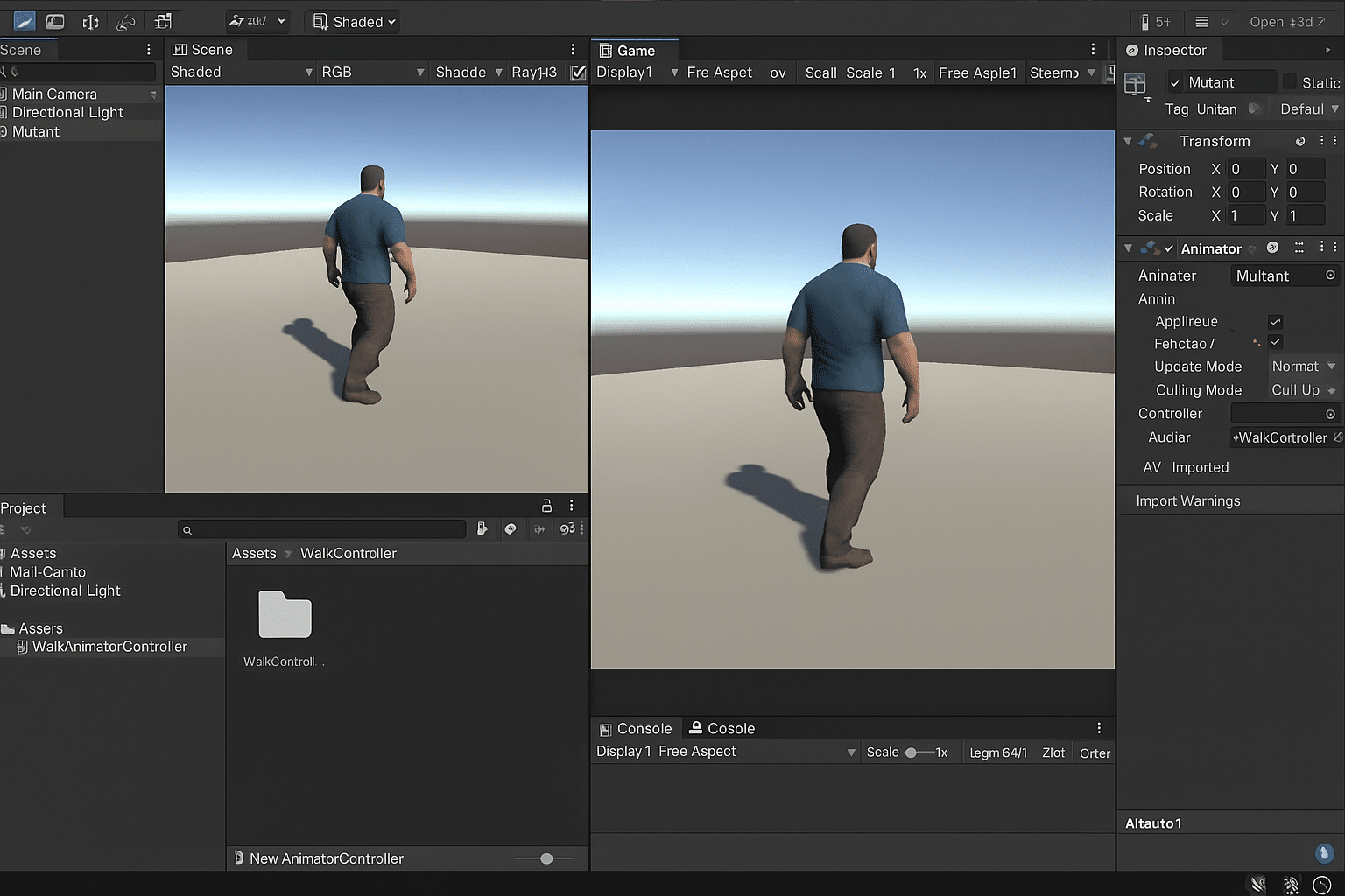Enable the Static checkbox for Mutant
Viewport: 1345px width, 896px height.
(1292, 81)
